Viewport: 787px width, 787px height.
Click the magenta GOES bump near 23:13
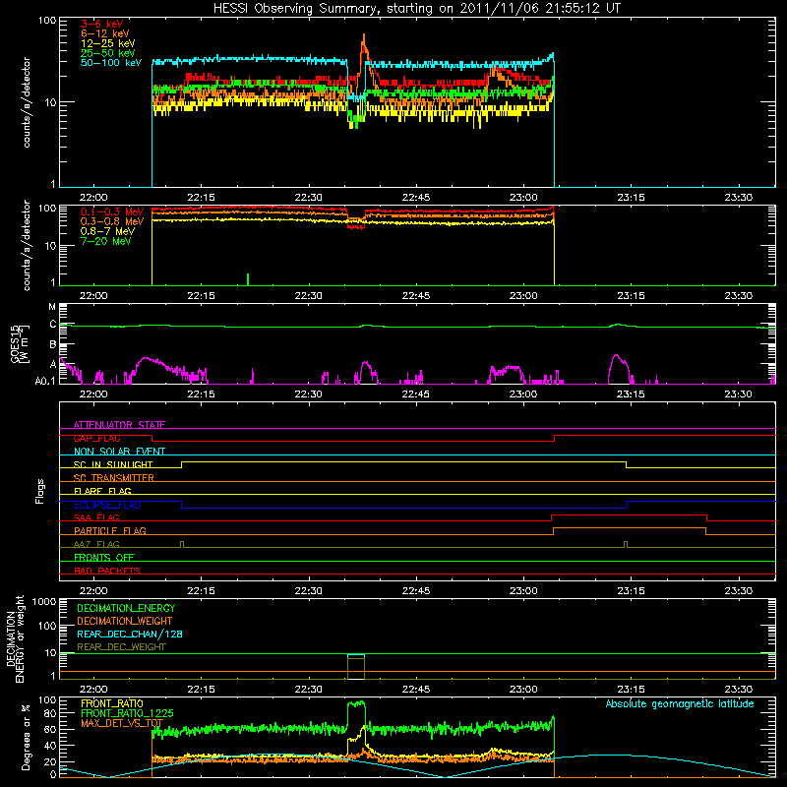point(618,368)
